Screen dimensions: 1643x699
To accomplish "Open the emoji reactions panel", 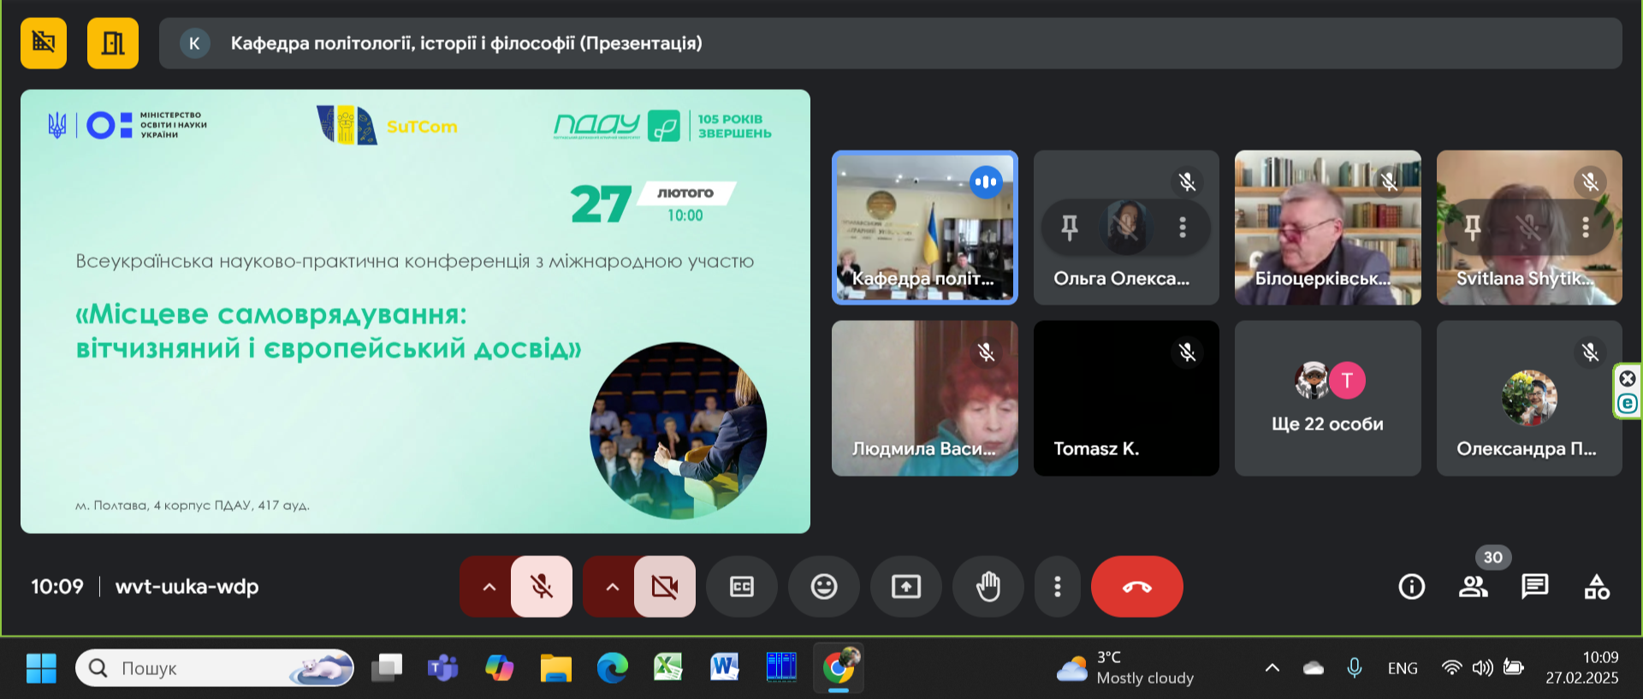I will click(823, 587).
